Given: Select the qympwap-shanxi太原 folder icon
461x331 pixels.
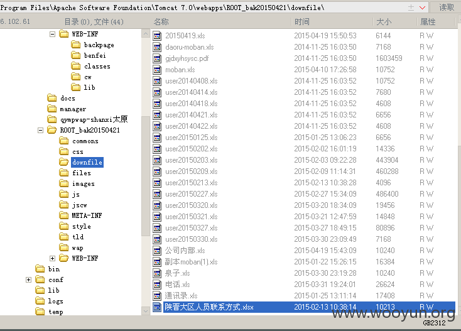Looking at the screenshot, I should [x=52, y=119].
